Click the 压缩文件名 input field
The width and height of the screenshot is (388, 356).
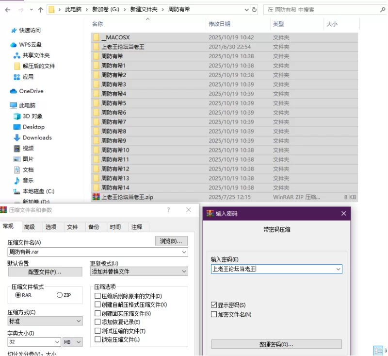pos(92,252)
